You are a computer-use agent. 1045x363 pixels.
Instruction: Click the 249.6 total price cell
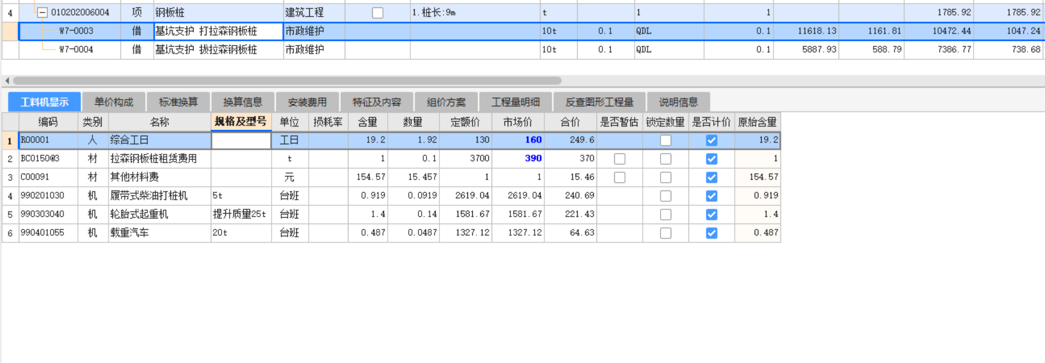[x=570, y=140]
